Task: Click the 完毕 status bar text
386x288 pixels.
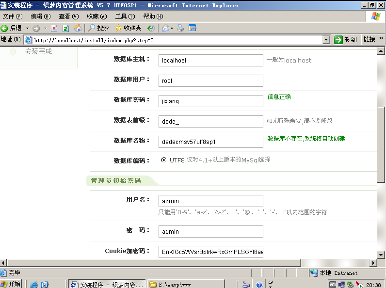Action: point(14,273)
